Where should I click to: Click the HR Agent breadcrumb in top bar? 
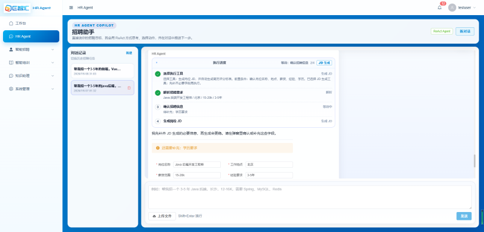click(x=85, y=7)
